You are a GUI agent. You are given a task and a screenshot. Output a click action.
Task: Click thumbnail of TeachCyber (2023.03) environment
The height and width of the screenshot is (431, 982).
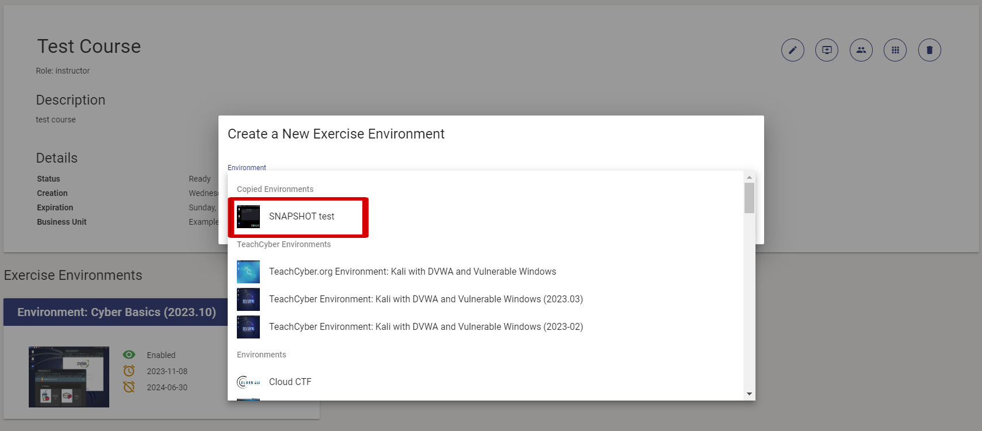248,299
